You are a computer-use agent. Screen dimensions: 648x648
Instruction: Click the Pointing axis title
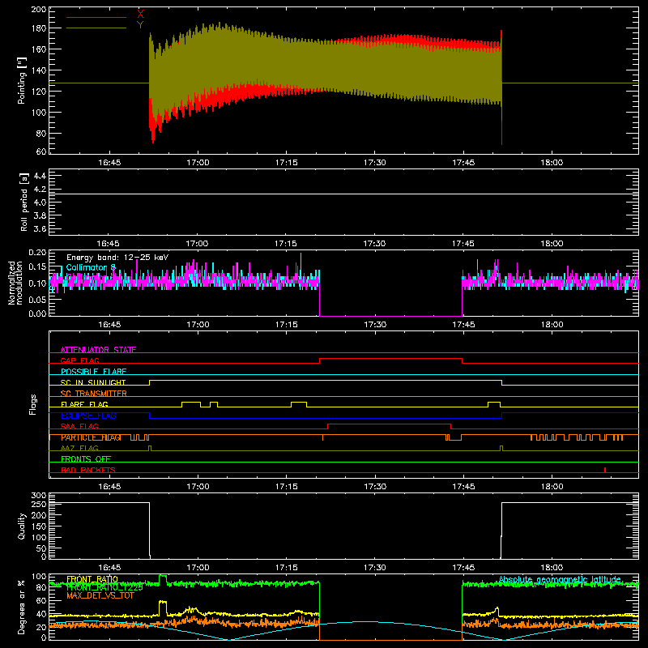click(x=22, y=81)
